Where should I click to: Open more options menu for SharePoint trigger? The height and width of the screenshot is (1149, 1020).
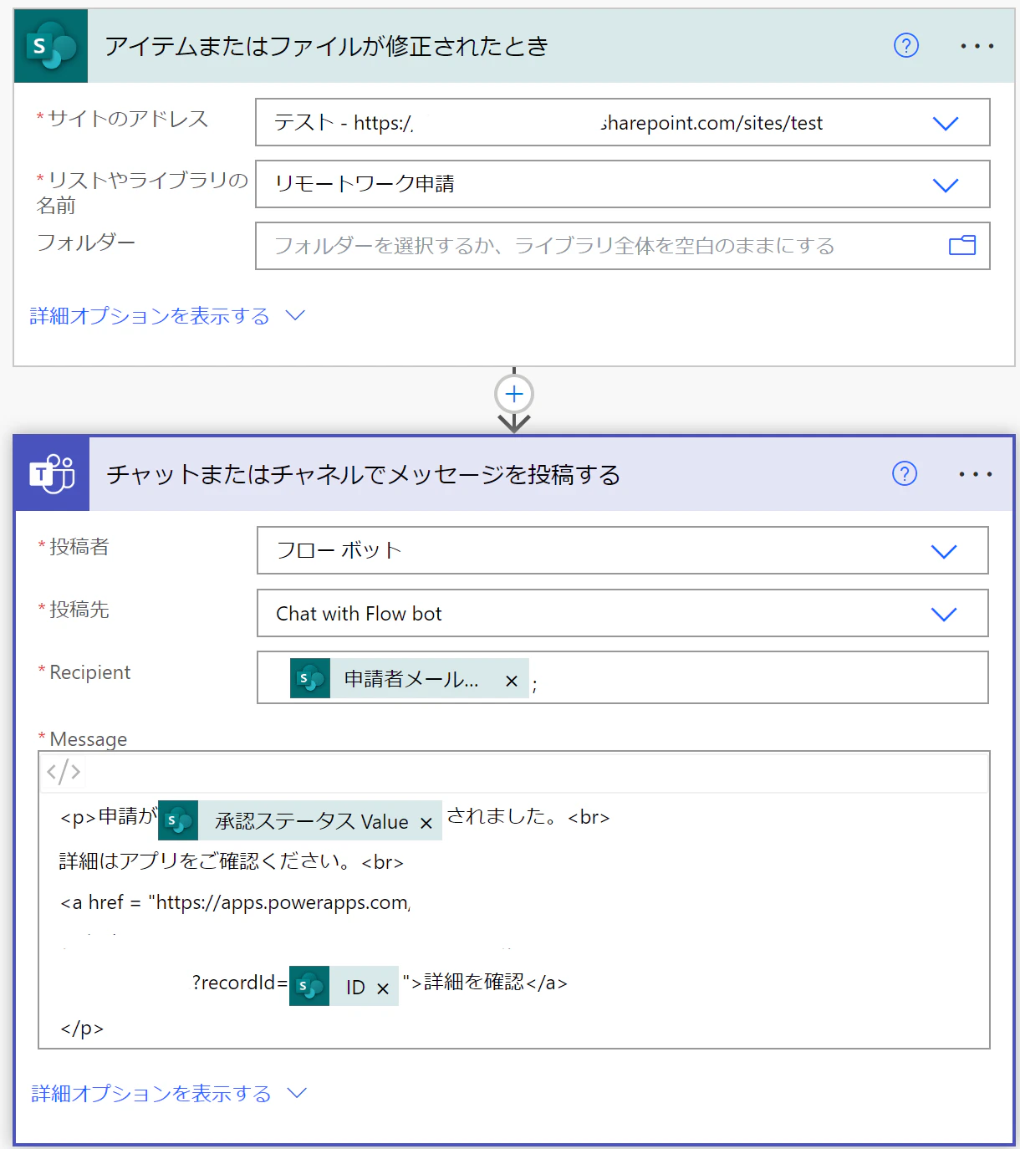click(x=977, y=46)
